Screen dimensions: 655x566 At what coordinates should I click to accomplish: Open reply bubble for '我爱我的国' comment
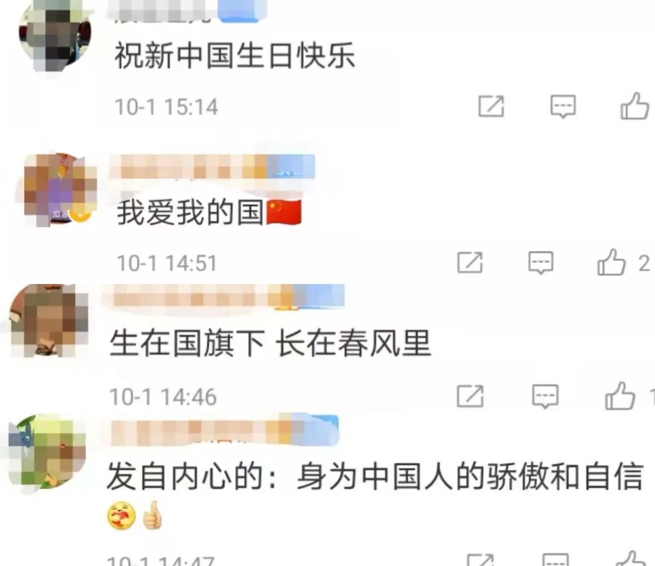point(541,262)
